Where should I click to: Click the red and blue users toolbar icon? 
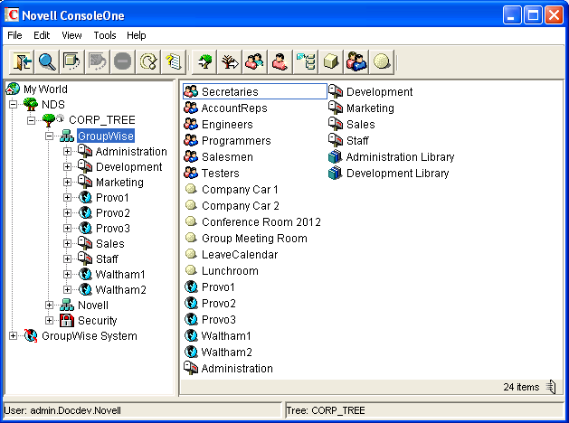pyautogui.click(x=356, y=61)
